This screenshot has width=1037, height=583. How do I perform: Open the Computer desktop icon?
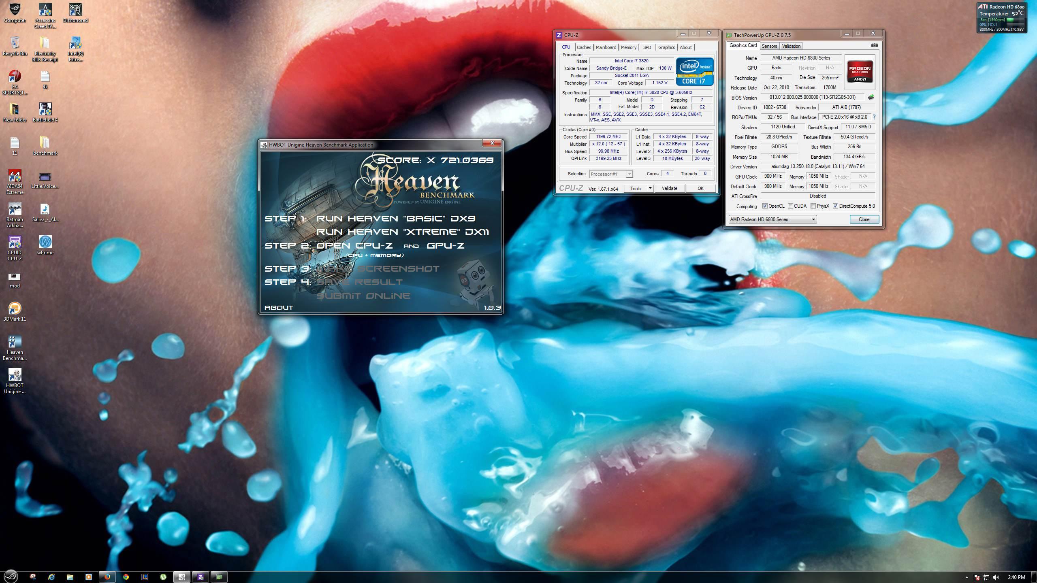click(x=15, y=13)
